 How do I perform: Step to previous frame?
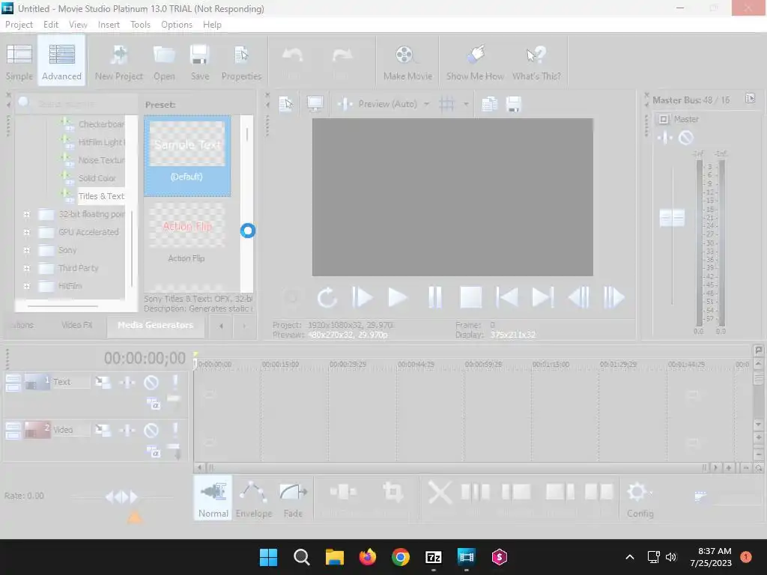pyautogui.click(x=579, y=297)
